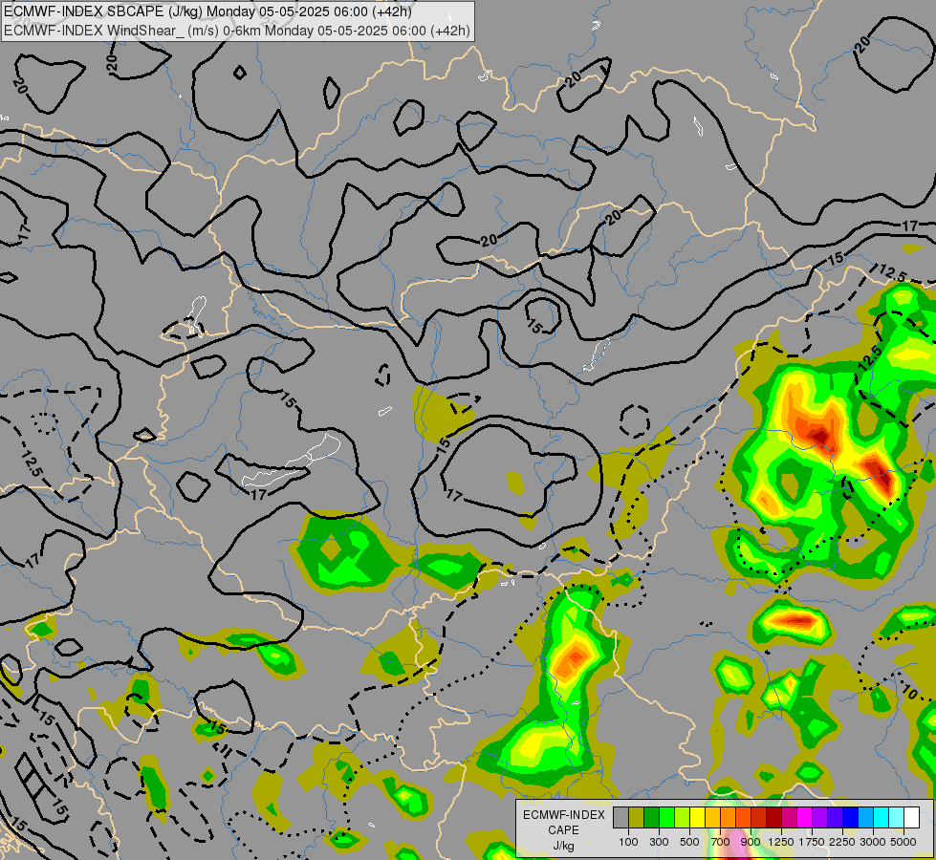Click the 500 legend tick label
Viewport: 936px width, 860px height.
tap(689, 842)
